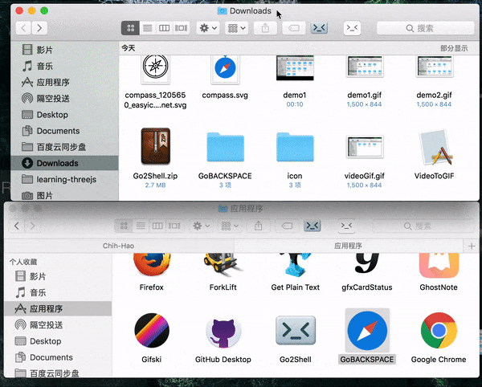Click 部分显示 in the 今天 group header
482x387 pixels.
coord(454,48)
